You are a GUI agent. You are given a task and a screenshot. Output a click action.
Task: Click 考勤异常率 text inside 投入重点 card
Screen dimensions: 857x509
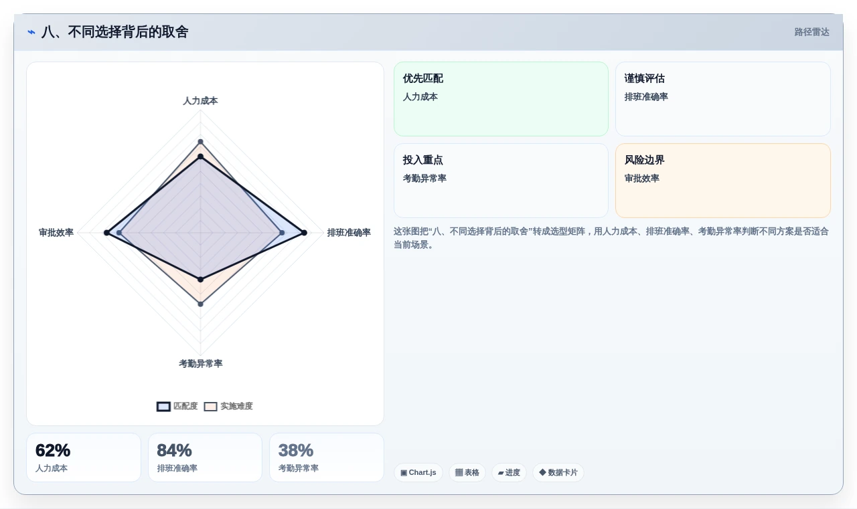coord(424,179)
